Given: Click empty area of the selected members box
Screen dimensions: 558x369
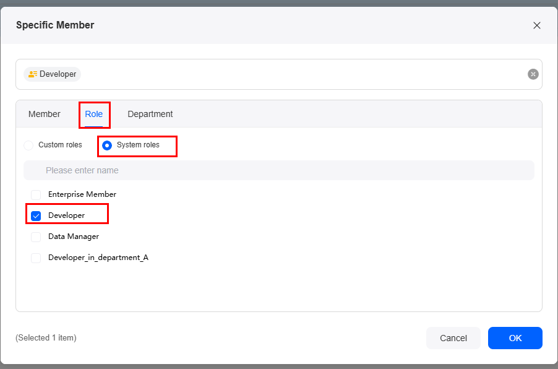Looking at the screenshot, I should tap(303, 74).
